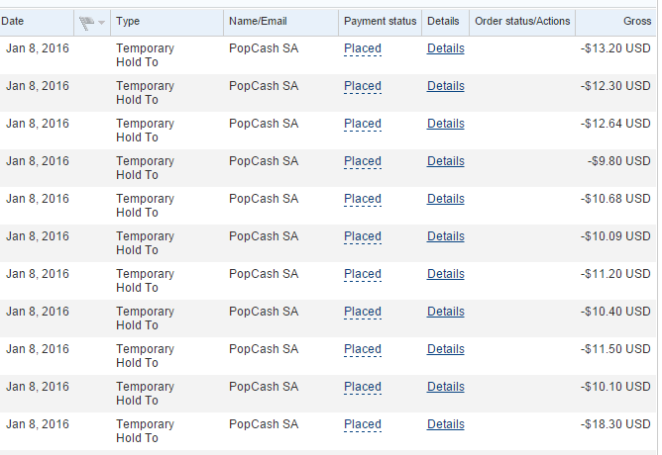Click Placed status on the -$10.68 USD row
This screenshot has height=455, width=662.
pos(362,199)
